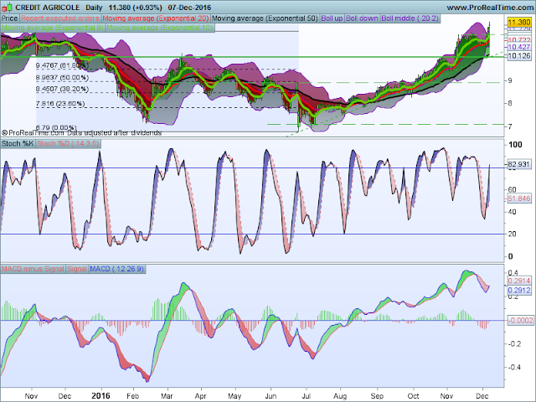
Task: Click the 10.126 price tag
Action: [519, 56]
